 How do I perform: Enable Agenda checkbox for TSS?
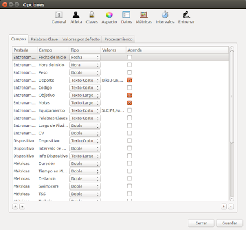coord(129,194)
